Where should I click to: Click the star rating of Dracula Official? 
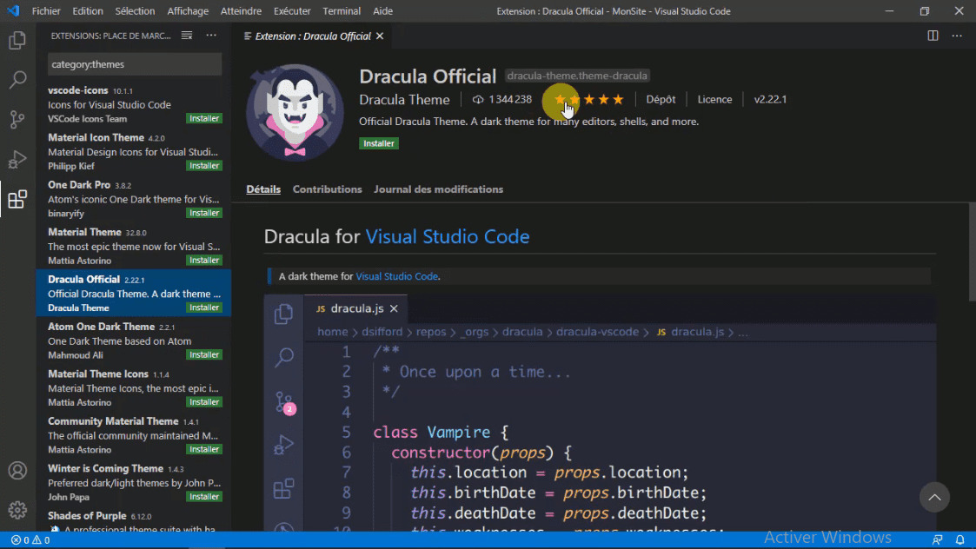click(589, 100)
